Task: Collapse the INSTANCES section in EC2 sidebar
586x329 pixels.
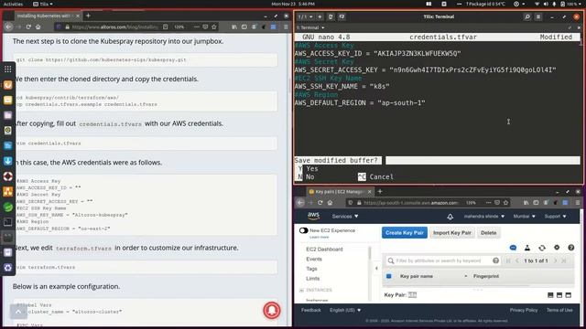Action: click(x=301, y=290)
